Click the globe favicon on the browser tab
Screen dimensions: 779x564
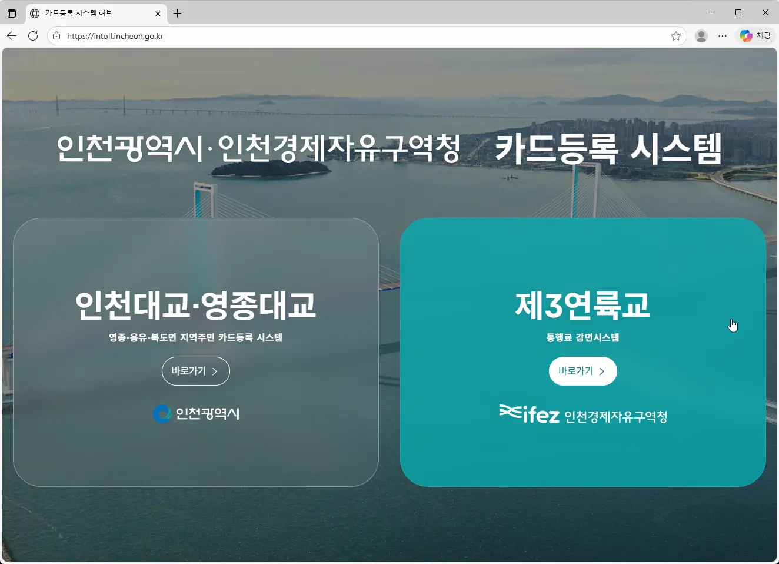(35, 12)
